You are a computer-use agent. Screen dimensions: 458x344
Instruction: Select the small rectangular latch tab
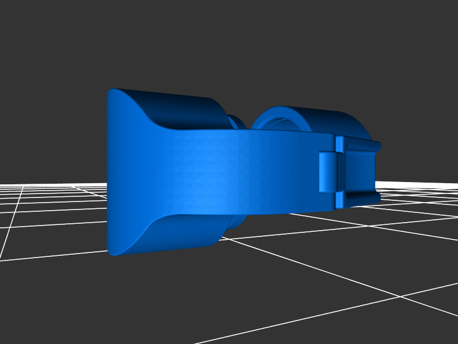327,172
